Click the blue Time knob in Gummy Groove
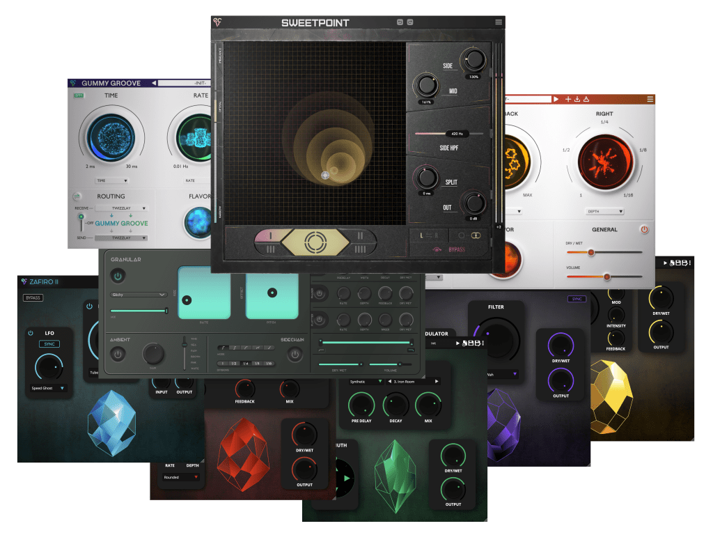 point(111,137)
